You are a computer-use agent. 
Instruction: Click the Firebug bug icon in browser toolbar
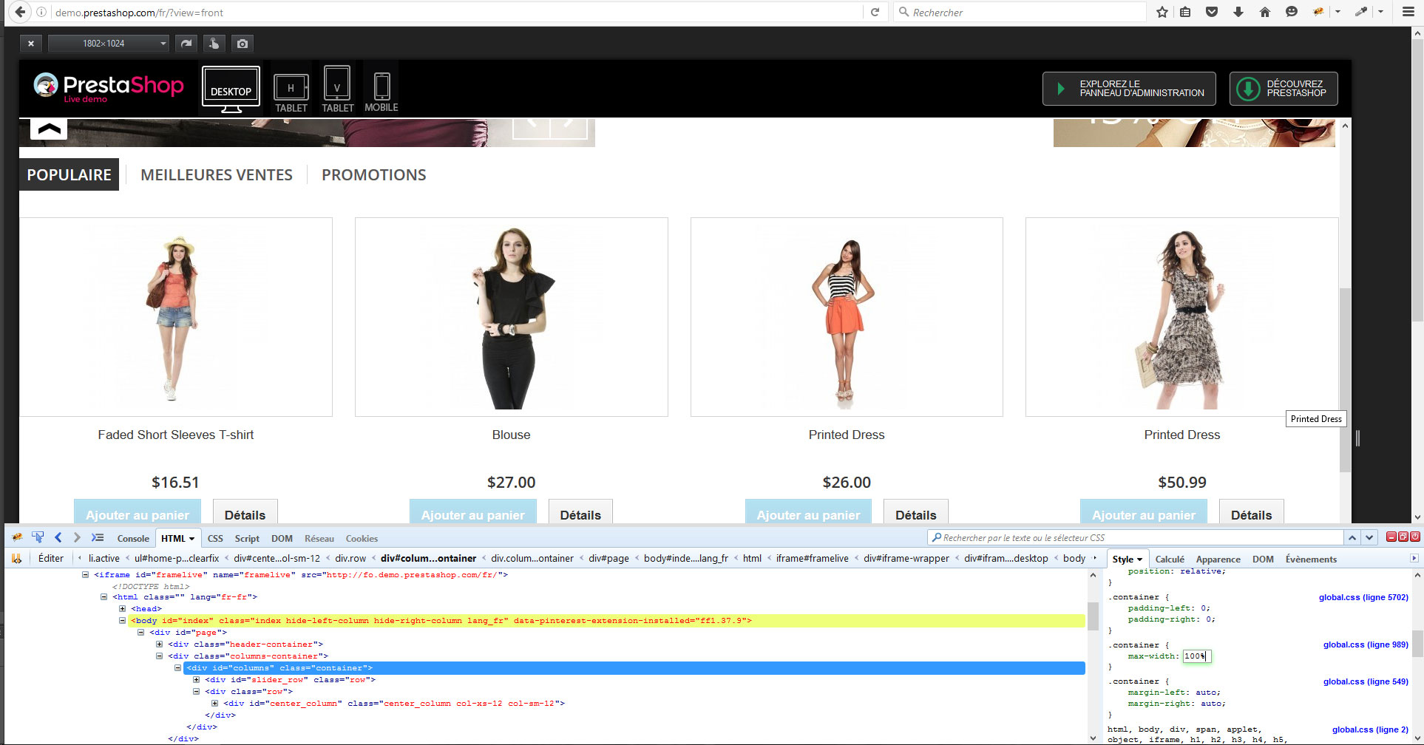1318,12
